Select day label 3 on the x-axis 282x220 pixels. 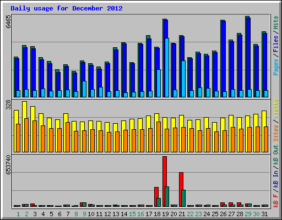(35, 214)
